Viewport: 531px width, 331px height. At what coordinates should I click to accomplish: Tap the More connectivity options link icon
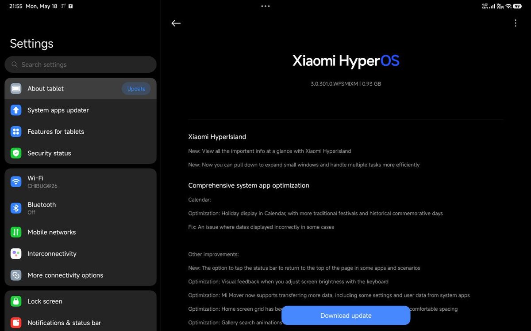16,275
